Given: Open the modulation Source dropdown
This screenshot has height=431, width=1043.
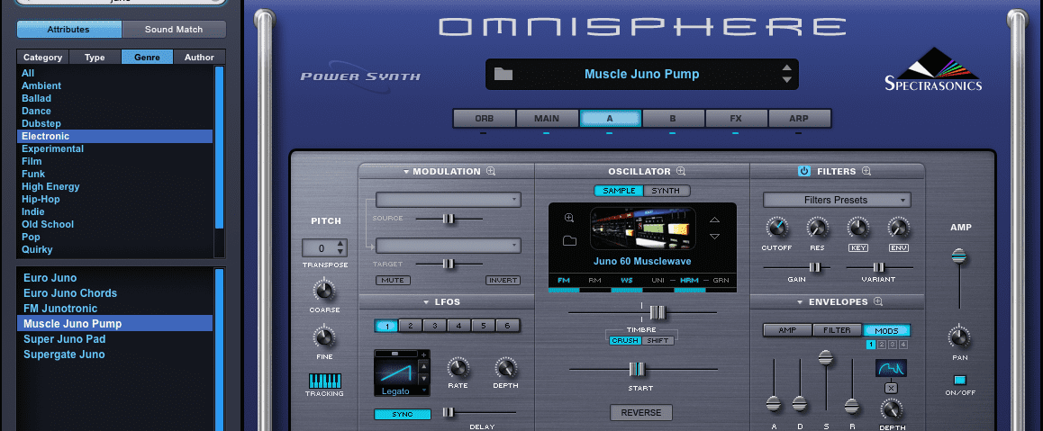Looking at the screenshot, I should coord(449,200).
